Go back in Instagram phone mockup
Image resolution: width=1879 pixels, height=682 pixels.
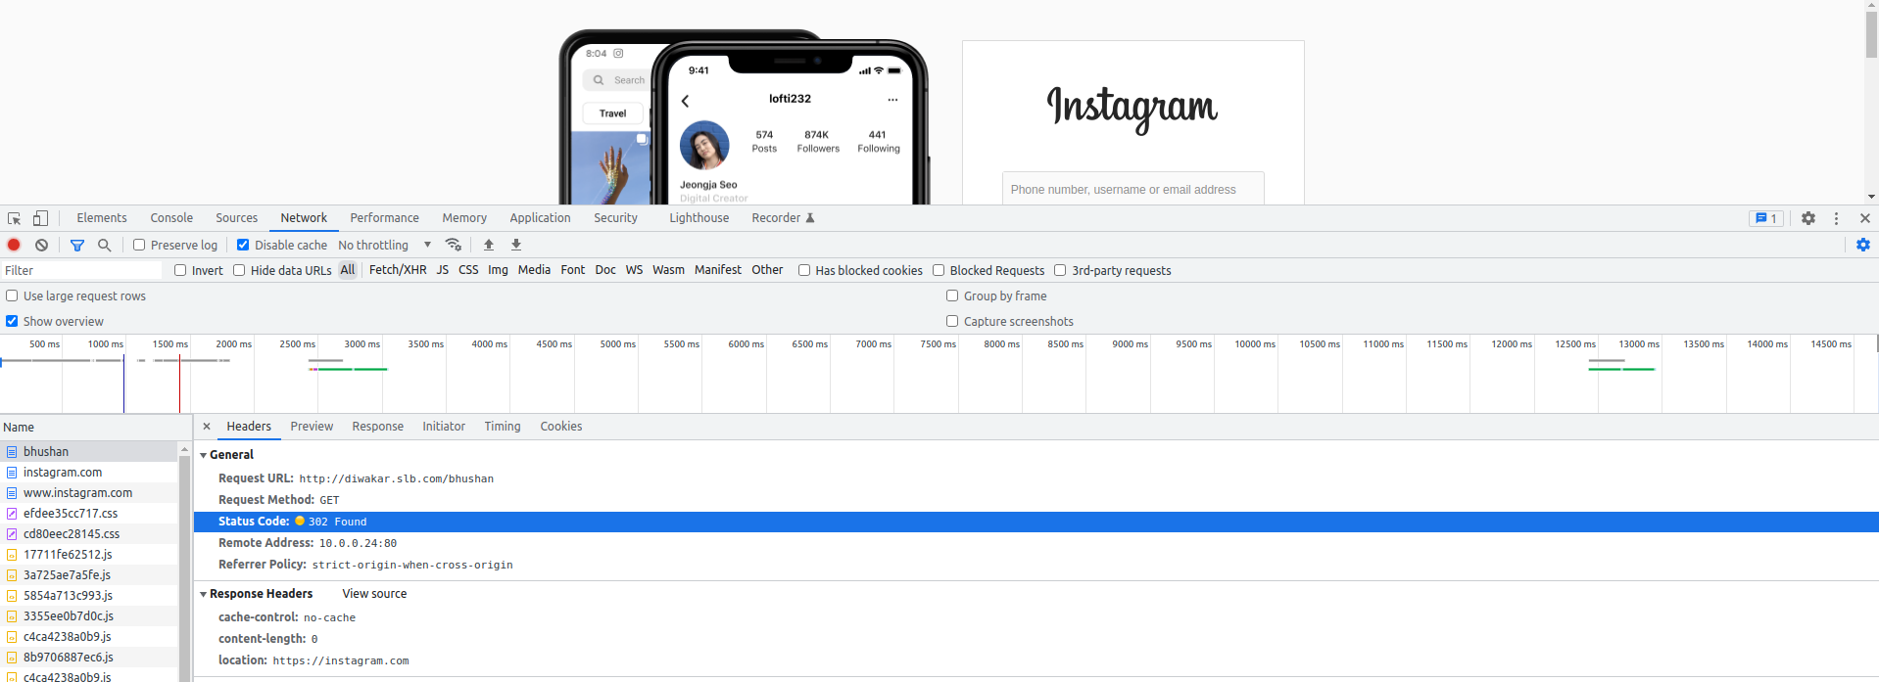click(x=685, y=101)
